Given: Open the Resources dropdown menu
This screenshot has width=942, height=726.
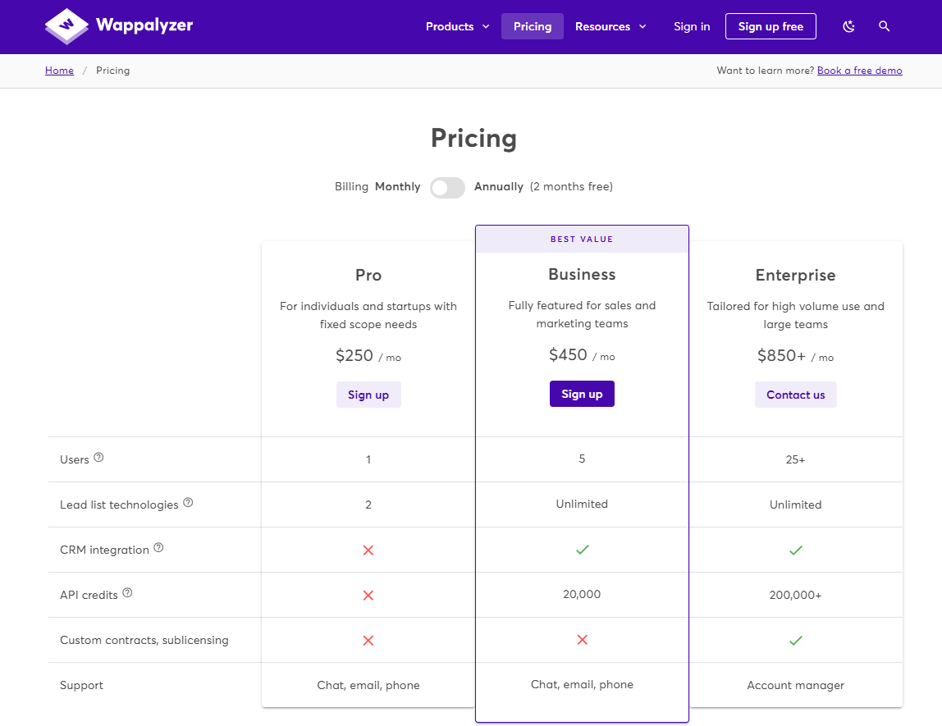Looking at the screenshot, I should pyautogui.click(x=604, y=26).
